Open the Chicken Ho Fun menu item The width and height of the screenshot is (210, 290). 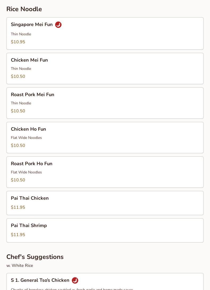point(105,138)
